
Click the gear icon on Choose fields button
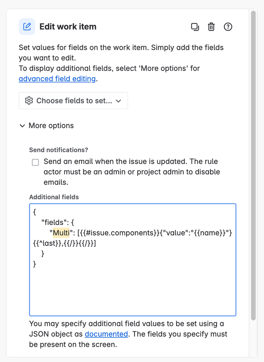29,100
